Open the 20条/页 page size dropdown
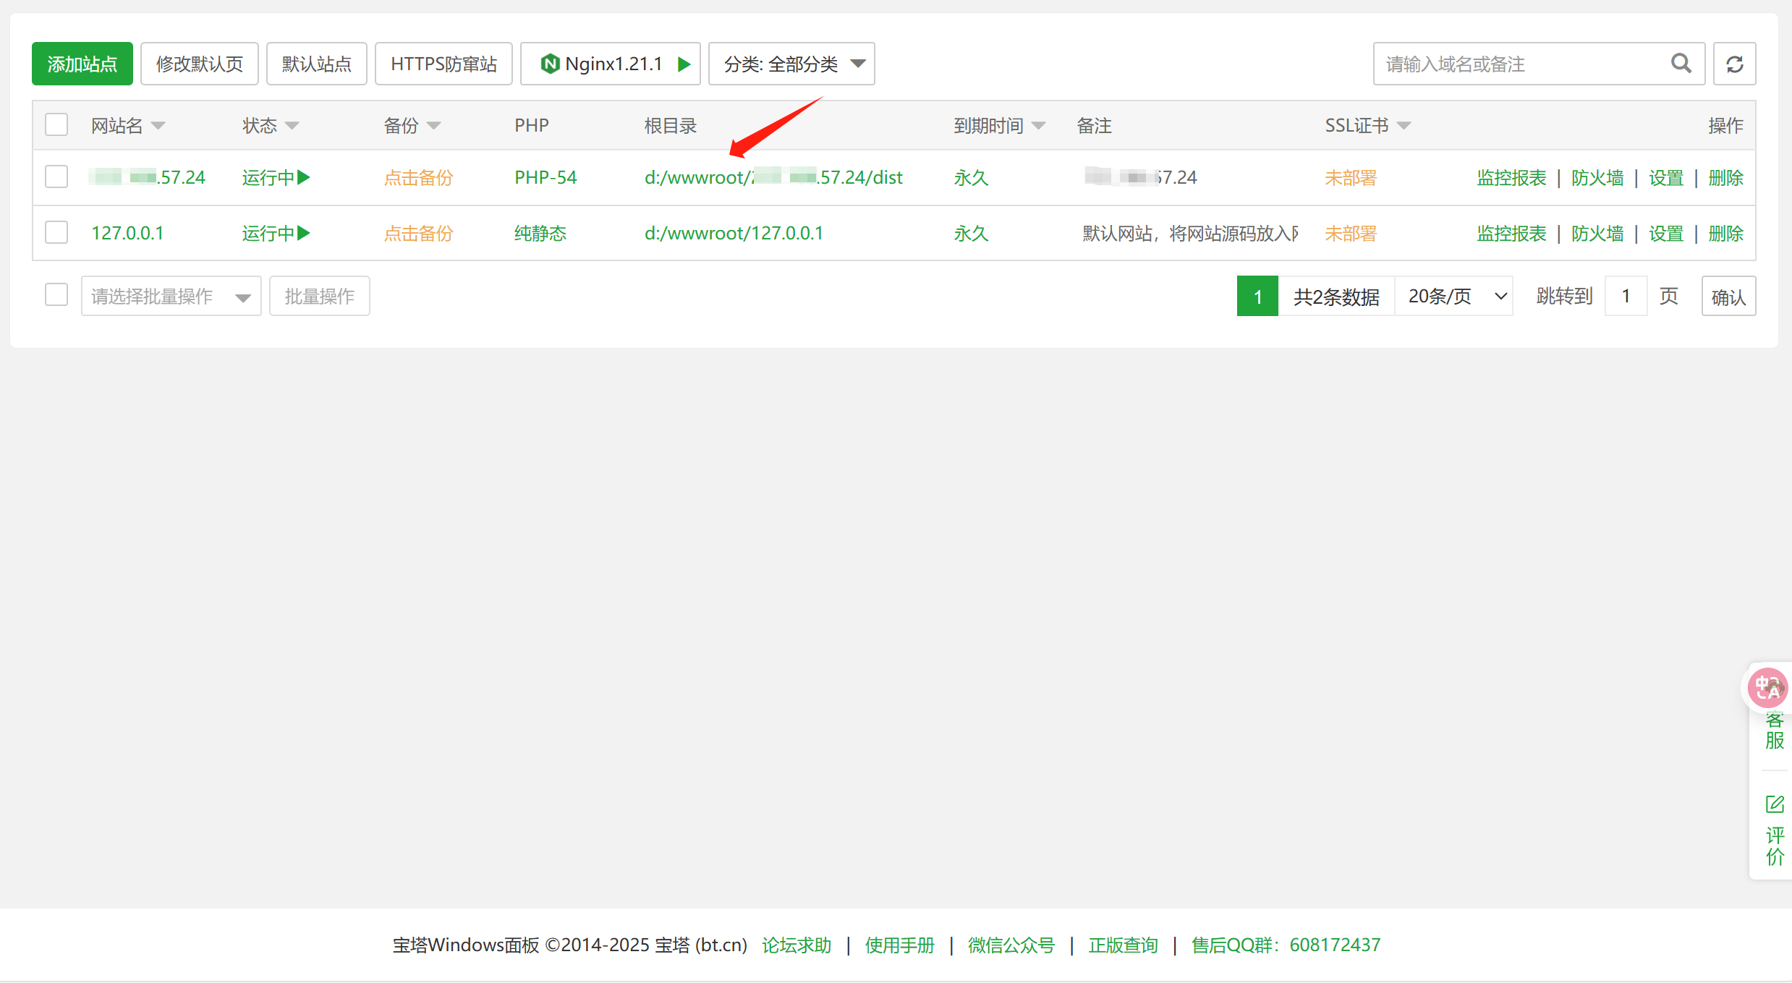The width and height of the screenshot is (1792, 983). point(1454,296)
